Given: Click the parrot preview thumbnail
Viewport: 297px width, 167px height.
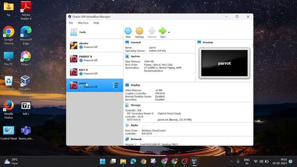Looking at the screenshot, I should [224, 63].
